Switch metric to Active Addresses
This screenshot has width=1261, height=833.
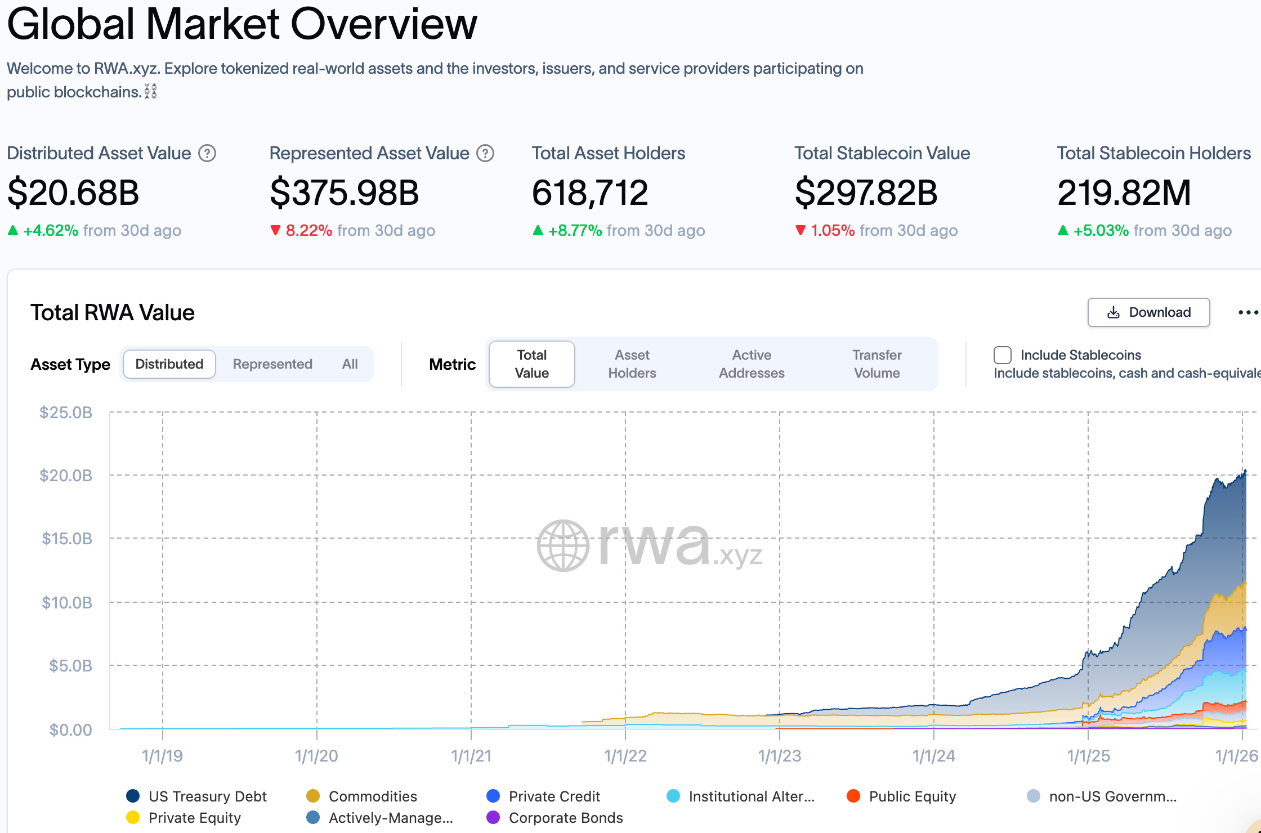[x=752, y=364]
